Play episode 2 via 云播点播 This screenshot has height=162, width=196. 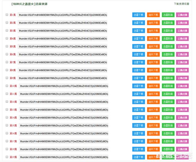tap(183, 23)
